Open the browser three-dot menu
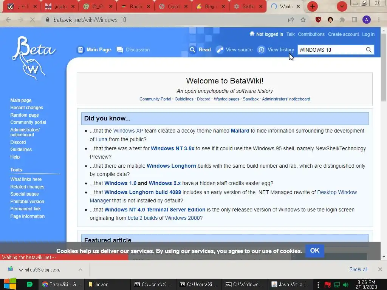Screen dimensions: 387x290 [x=379, y=20]
